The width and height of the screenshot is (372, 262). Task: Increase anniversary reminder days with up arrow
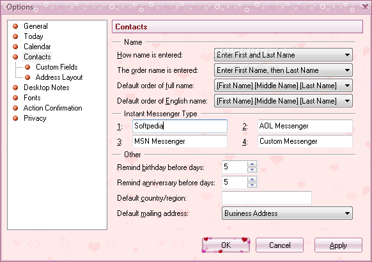(252, 180)
